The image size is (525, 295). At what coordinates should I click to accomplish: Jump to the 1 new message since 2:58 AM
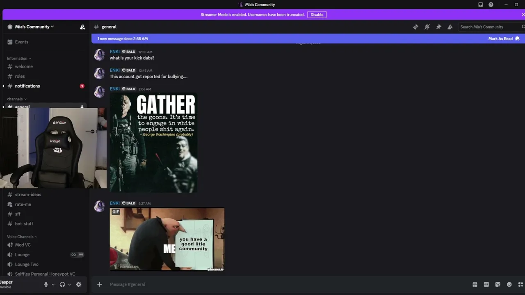pyautogui.click(x=122, y=39)
